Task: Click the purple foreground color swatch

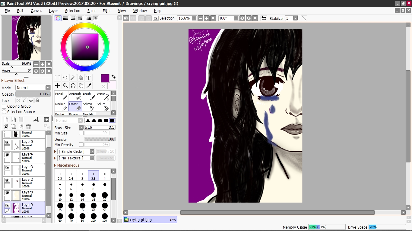Action: click(105, 78)
